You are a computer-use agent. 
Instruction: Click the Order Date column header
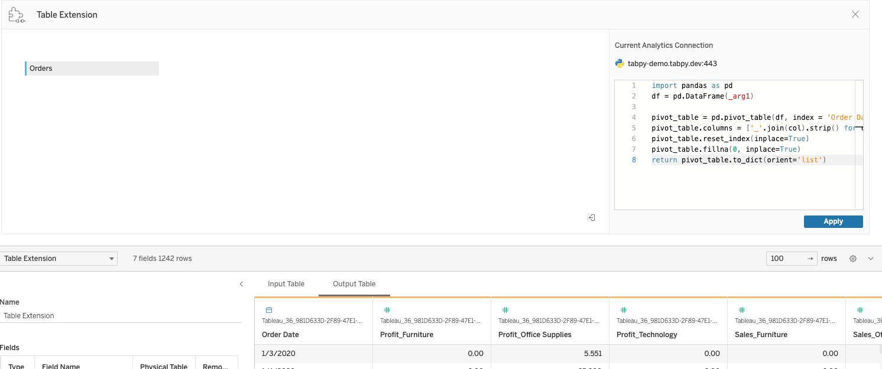tap(280, 335)
